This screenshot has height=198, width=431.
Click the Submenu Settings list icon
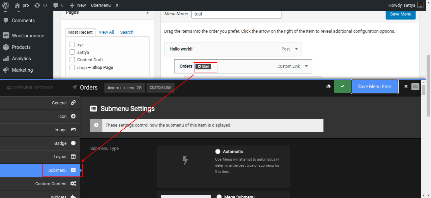pyautogui.click(x=94, y=108)
